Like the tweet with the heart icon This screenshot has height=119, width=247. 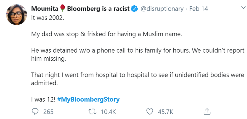pos(150,111)
